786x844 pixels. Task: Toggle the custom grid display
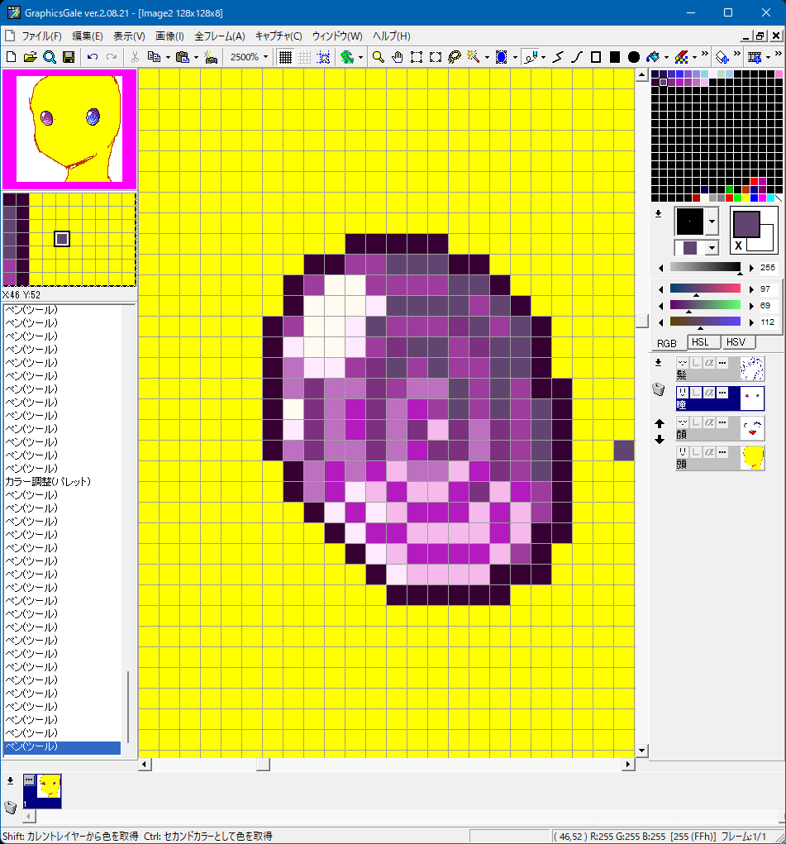click(x=304, y=57)
